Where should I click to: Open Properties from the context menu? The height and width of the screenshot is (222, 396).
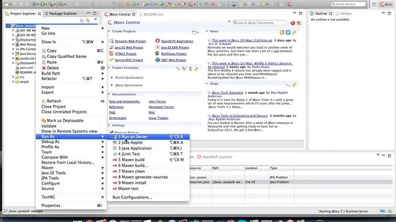71,205
